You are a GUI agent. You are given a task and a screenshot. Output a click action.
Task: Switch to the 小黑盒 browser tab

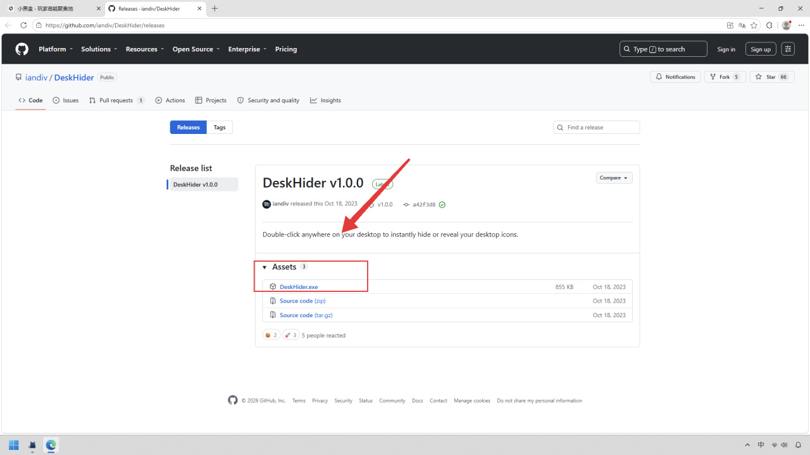(52, 8)
